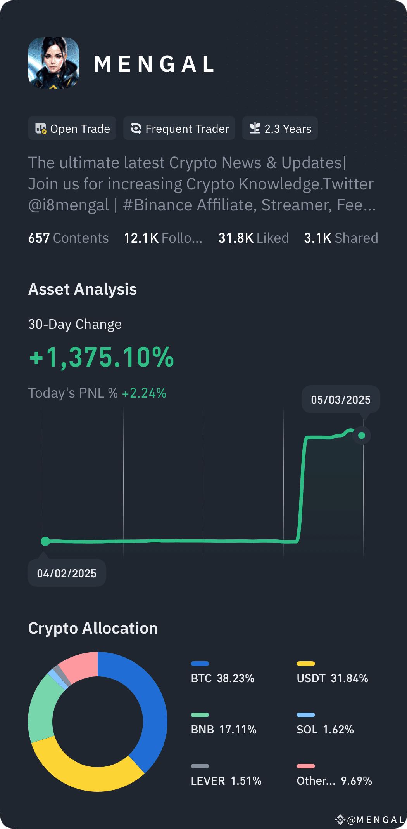
Task: Click the 2.3 Years sprout icon
Action: coord(255,128)
